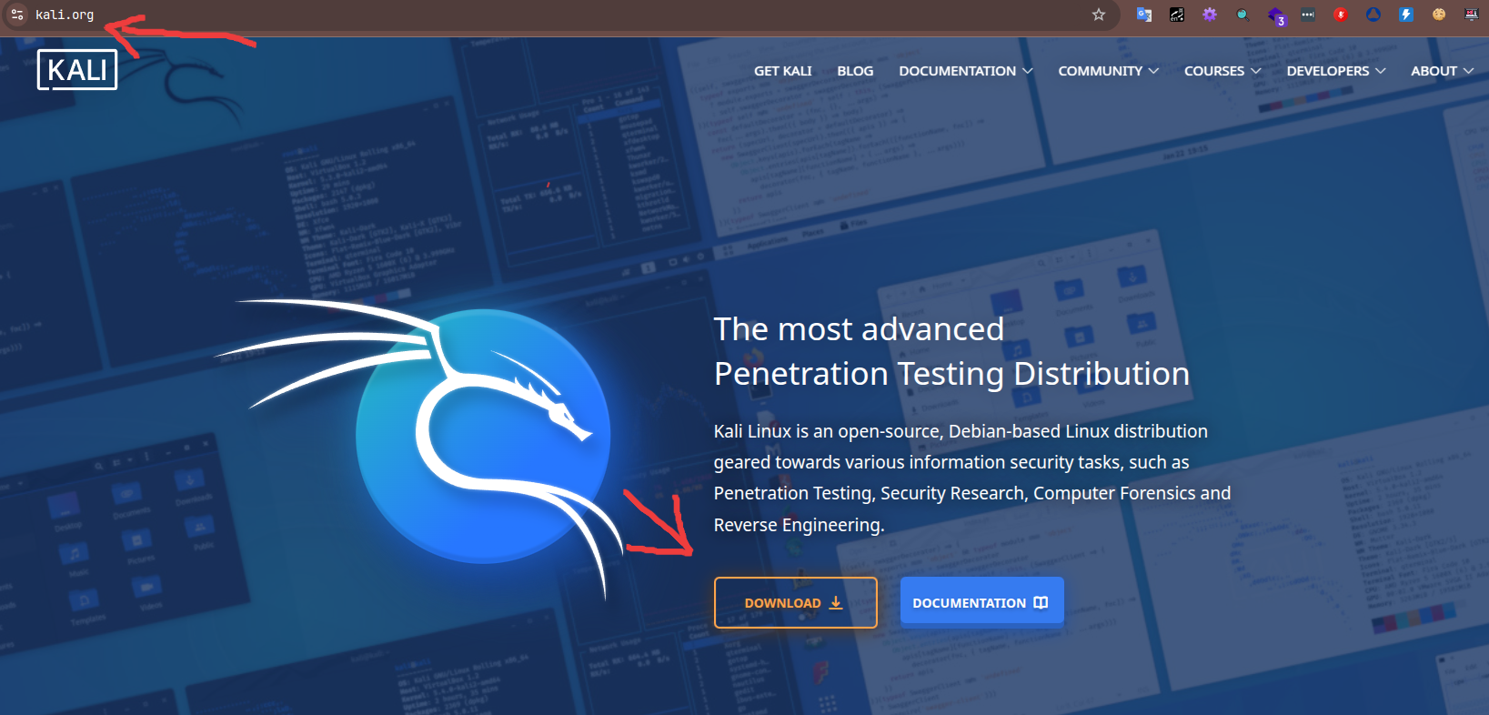This screenshot has width=1489, height=715.
Task: Click the kali.org address bar URL
Action: point(65,15)
